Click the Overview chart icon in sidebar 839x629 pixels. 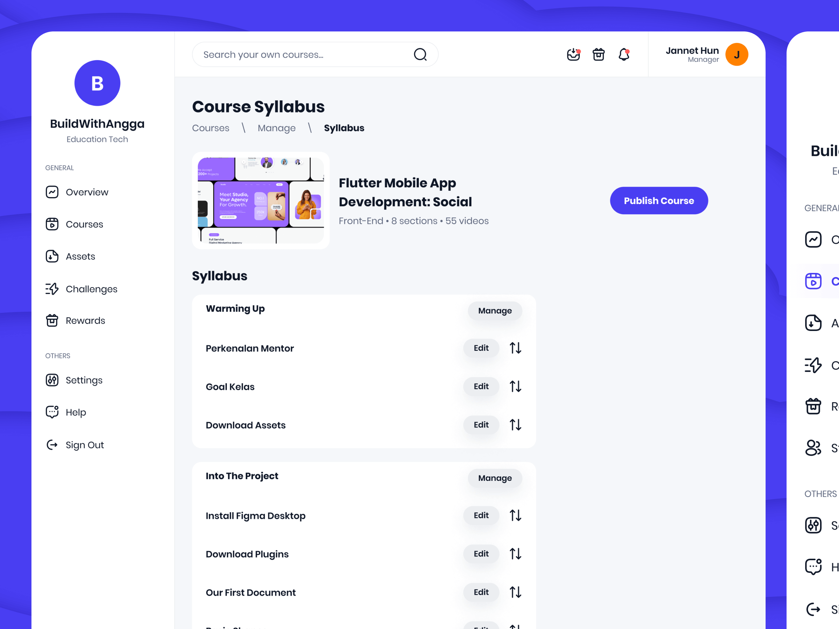pyautogui.click(x=52, y=192)
